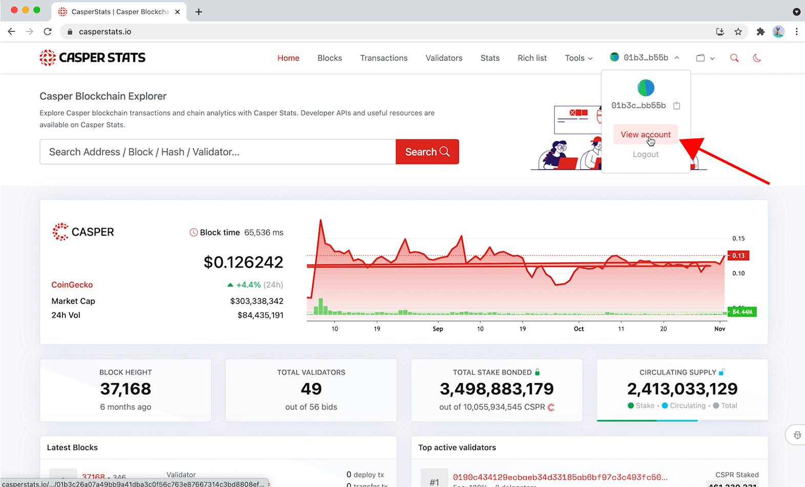Focus the Search Address / Block / Hash field

pos(218,152)
